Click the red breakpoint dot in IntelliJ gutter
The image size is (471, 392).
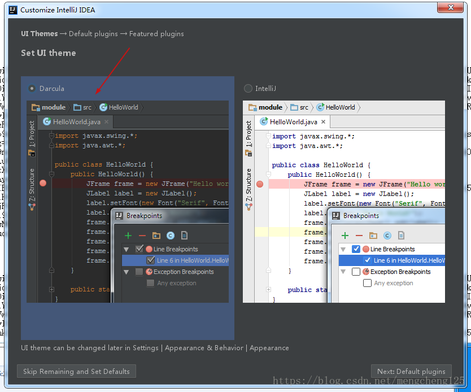click(260, 184)
